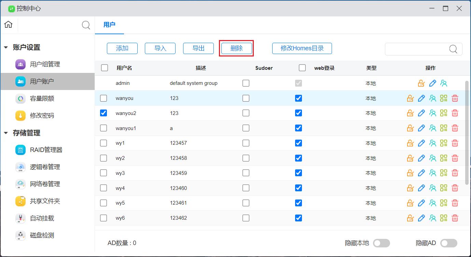Toggle the 隐藏AD switch
This screenshot has height=257, width=471.
point(448,243)
